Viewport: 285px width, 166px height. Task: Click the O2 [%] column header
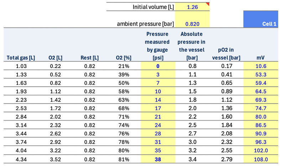[124, 57]
